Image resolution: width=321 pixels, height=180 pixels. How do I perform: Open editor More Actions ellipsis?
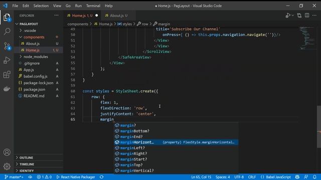point(314,15)
